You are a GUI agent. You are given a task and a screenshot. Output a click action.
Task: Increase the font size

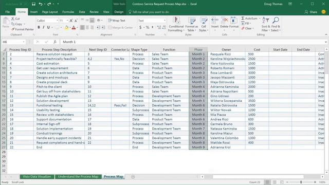click(x=71, y=21)
